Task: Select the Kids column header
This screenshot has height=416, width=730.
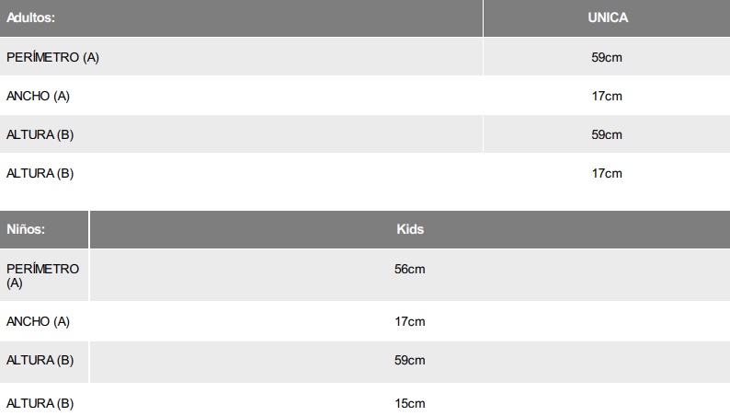Action: [x=410, y=229]
